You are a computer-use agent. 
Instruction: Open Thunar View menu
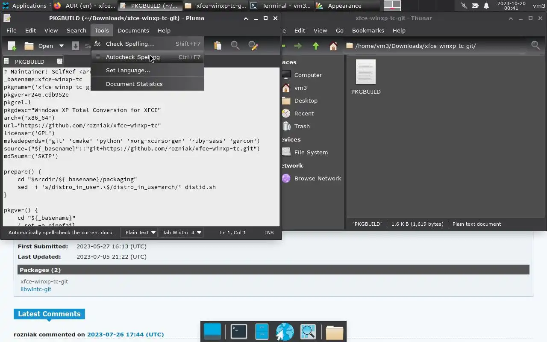(x=320, y=30)
